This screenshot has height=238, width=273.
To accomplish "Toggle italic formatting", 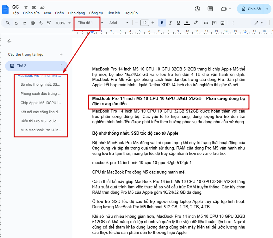I will (x=170, y=23).
